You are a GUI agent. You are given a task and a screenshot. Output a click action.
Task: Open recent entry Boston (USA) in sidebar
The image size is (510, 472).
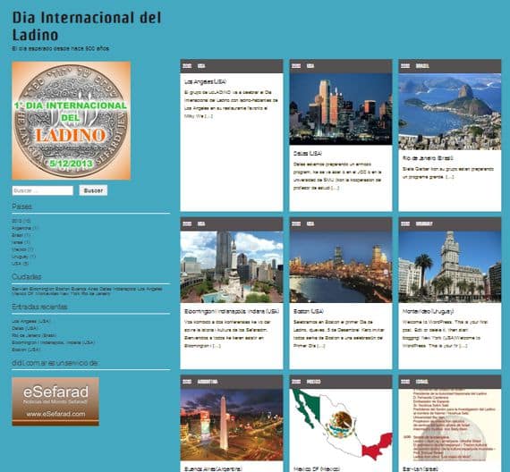tap(26, 350)
